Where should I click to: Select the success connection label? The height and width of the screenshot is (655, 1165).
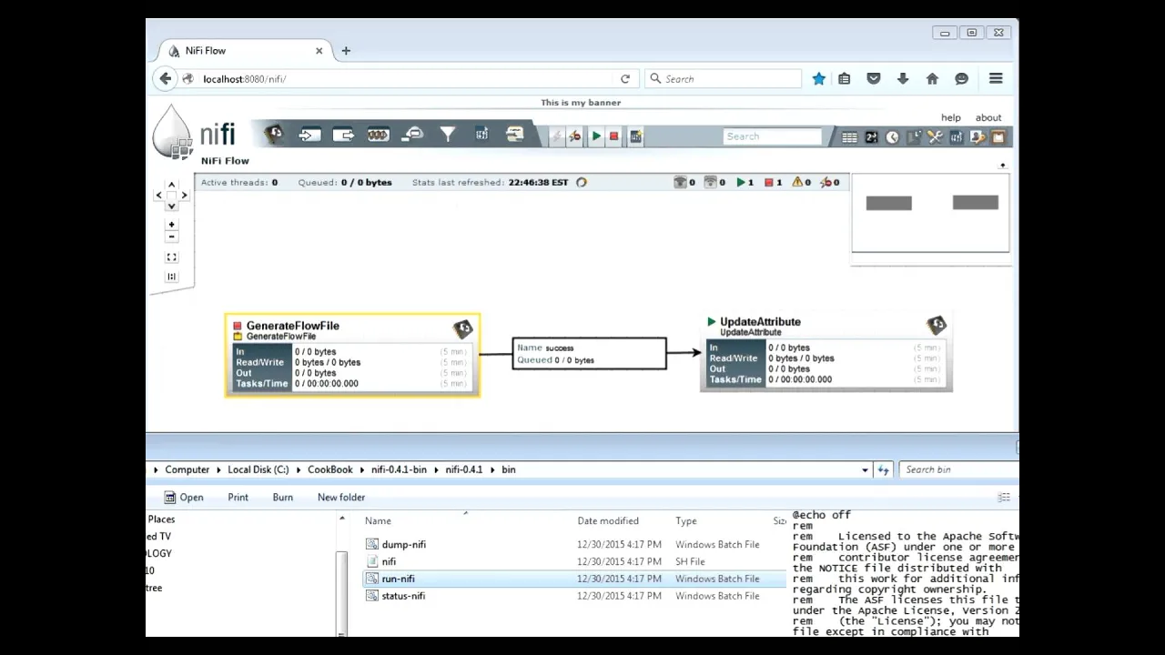coord(589,354)
